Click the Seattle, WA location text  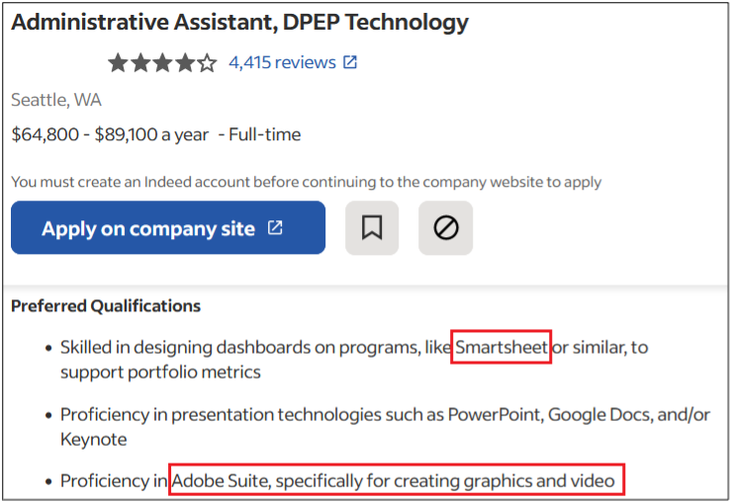click(x=56, y=100)
